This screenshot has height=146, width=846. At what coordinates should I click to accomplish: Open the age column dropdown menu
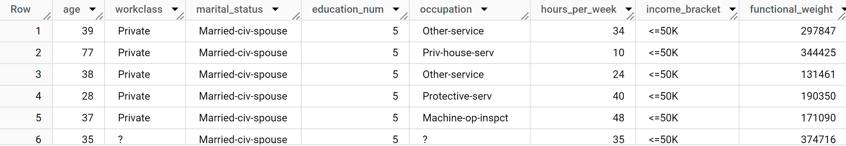(x=93, y=9)
